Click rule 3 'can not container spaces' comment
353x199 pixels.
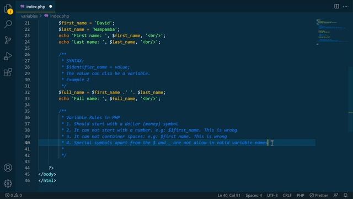[x=144, y=137]
